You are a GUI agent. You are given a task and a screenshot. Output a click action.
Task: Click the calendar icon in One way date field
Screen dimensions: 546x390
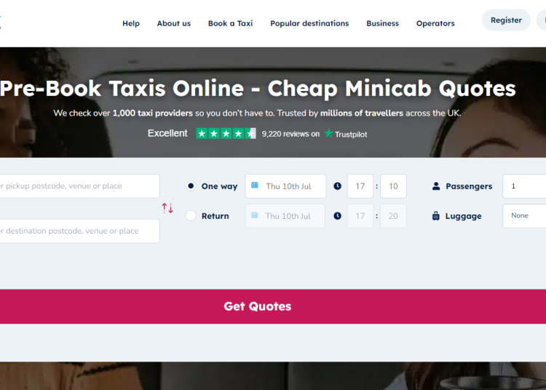(x=255, y=186)
